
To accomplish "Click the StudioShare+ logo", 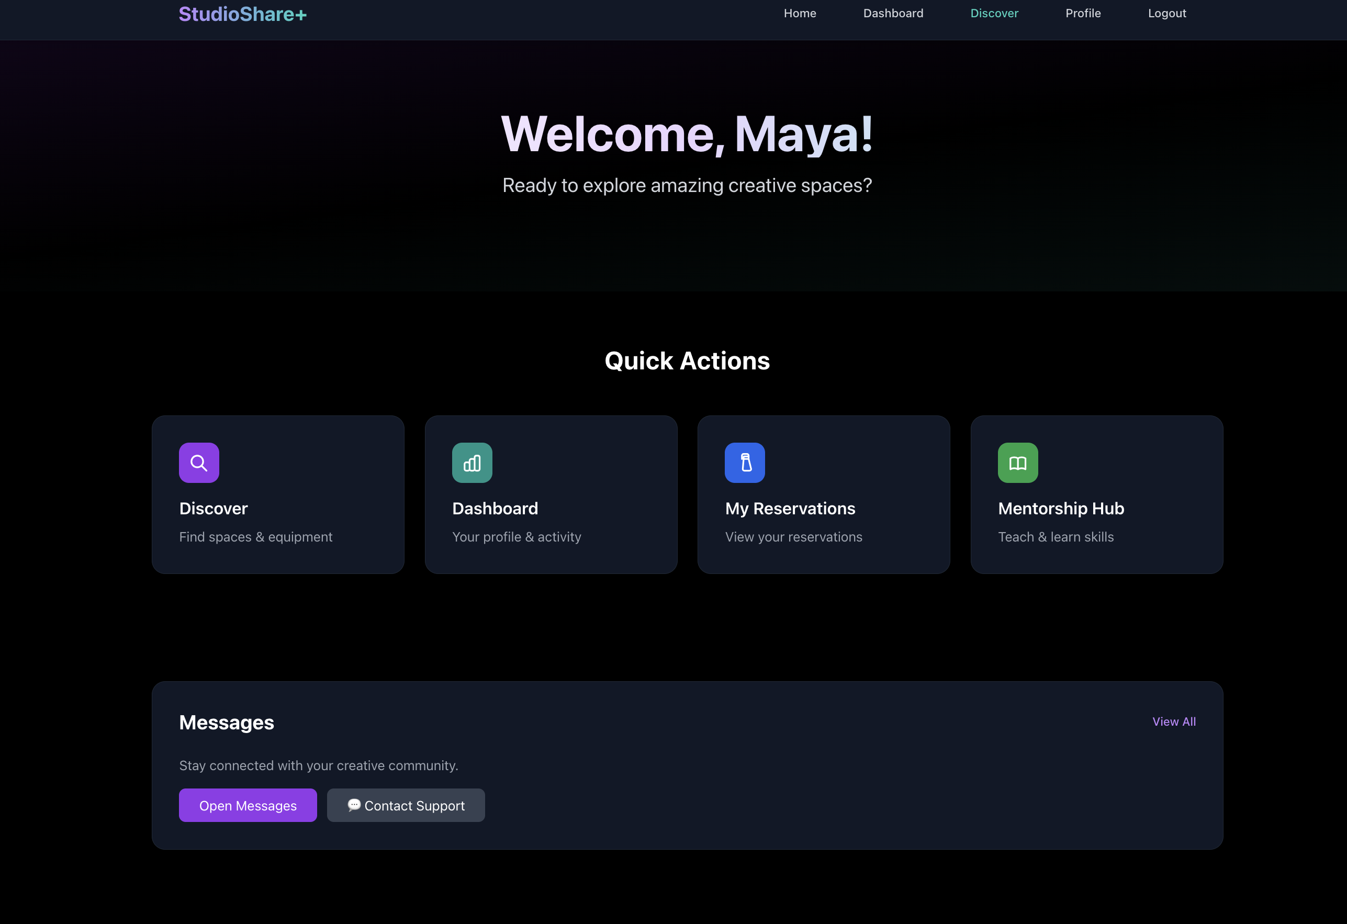I will click(242, 14).
